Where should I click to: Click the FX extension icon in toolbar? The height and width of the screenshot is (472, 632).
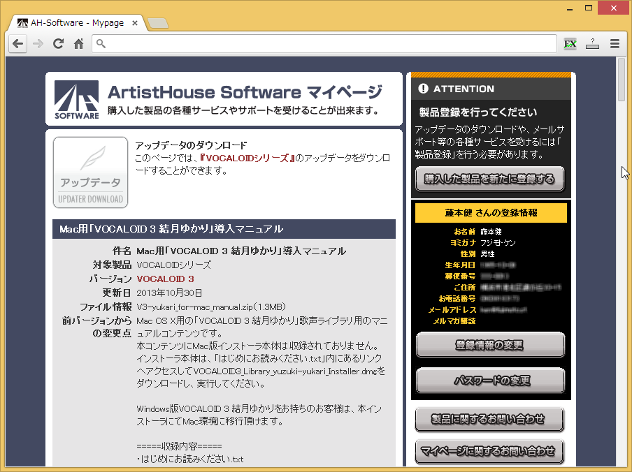570,44
